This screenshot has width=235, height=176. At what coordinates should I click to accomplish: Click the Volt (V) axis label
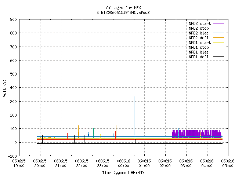point(4,88)
